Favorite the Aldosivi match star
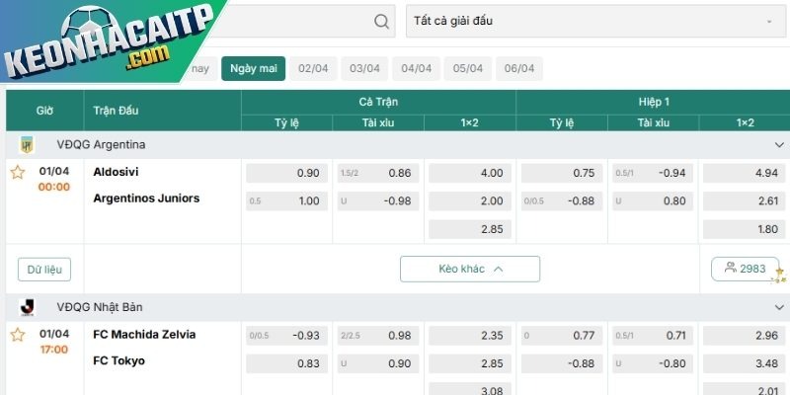This screenshot has width=790, height=395. (x=18, y=172)
